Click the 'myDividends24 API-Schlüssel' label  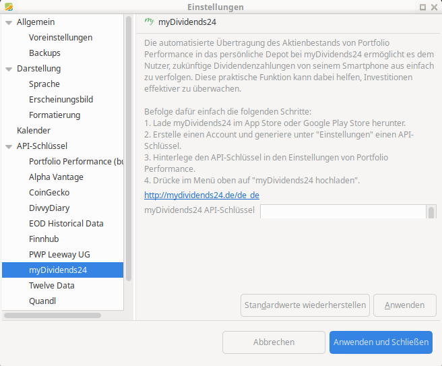coord(199,210)
